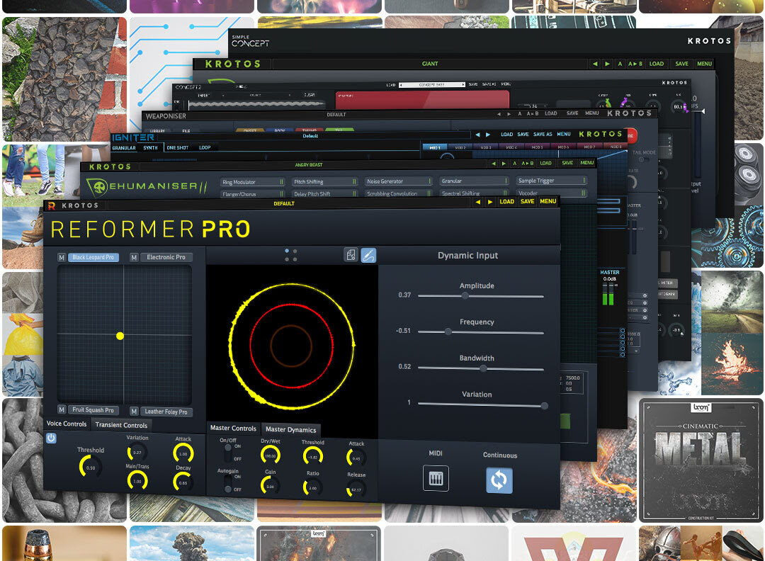
Task: Click the Voice Controls Decay knob
Action: 183,482
